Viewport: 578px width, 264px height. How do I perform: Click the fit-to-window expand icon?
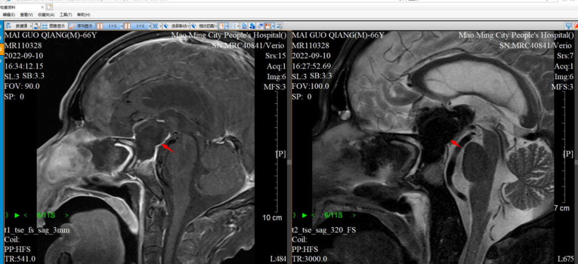(x=155, y=26)
